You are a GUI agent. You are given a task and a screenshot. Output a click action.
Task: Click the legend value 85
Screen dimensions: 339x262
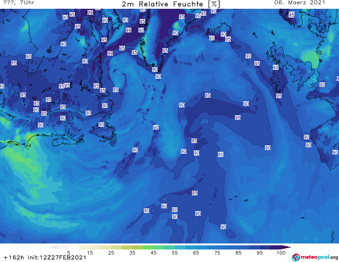point(238,253)
